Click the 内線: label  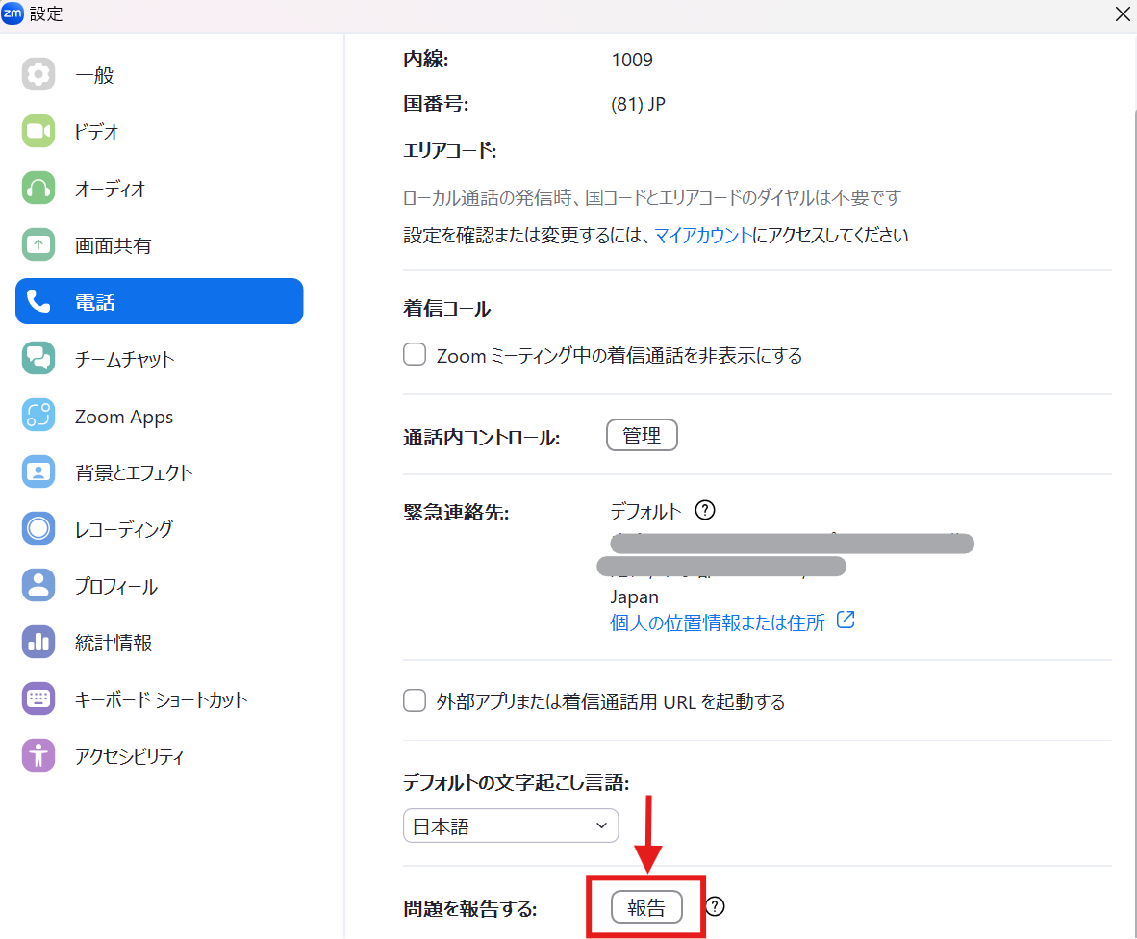[x=425, y=59]
